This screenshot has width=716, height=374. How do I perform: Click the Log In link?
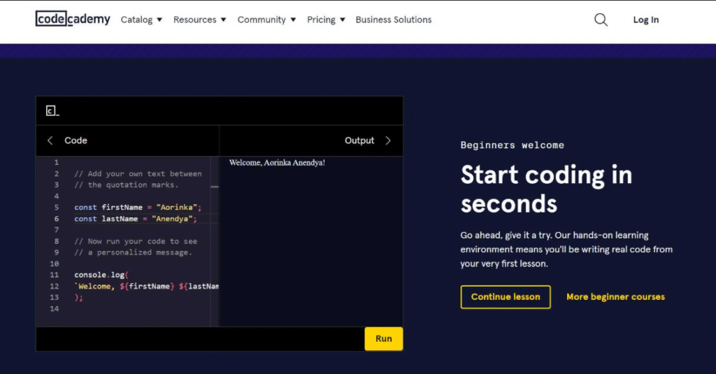(x=645, y=20)
